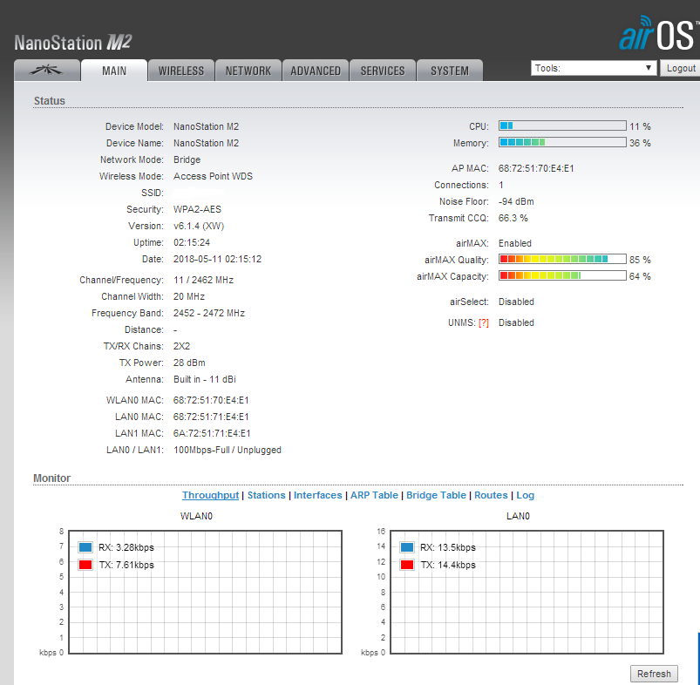Click the LAN0 MAC value 68:72:51:71:E4:E1
Screen dimensions: 700x685
click(211, 417)
